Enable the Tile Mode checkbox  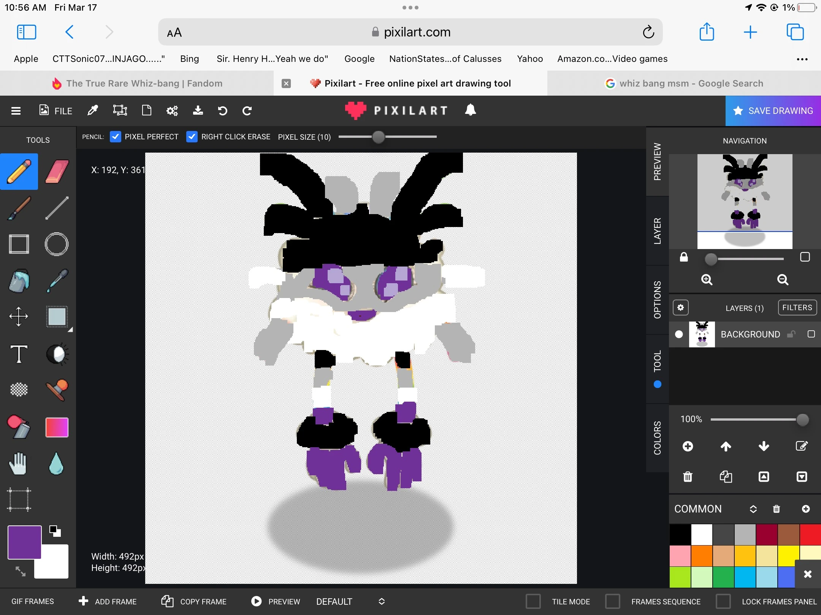point(533,601)
